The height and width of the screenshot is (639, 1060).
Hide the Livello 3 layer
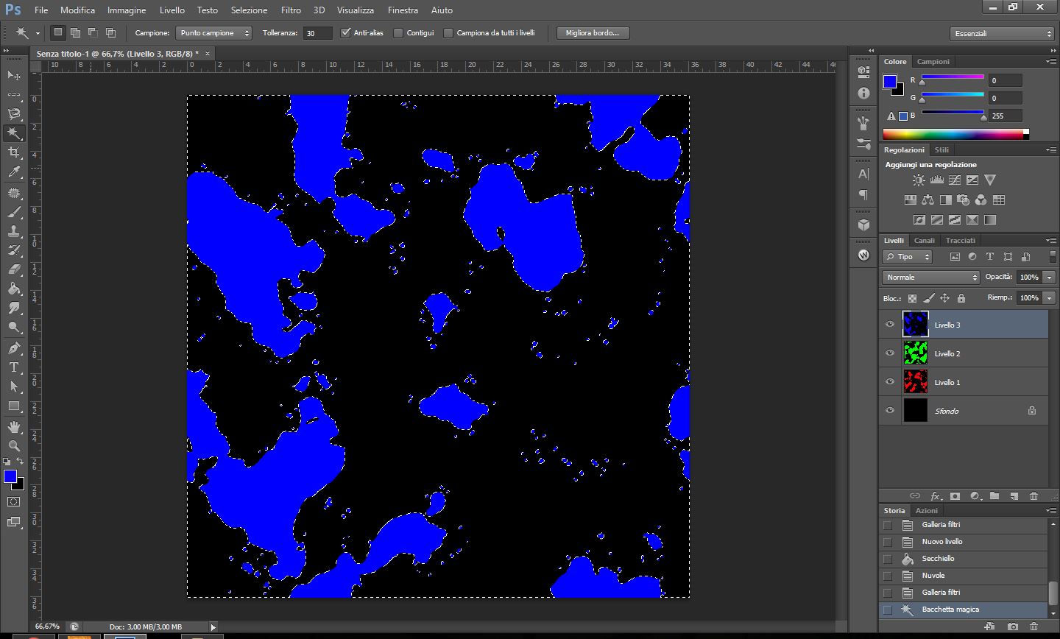pyautogui.click(x=890, y=325)
